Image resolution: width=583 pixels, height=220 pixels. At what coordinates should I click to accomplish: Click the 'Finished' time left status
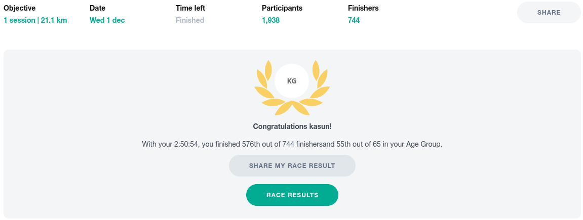pos(189,20)
